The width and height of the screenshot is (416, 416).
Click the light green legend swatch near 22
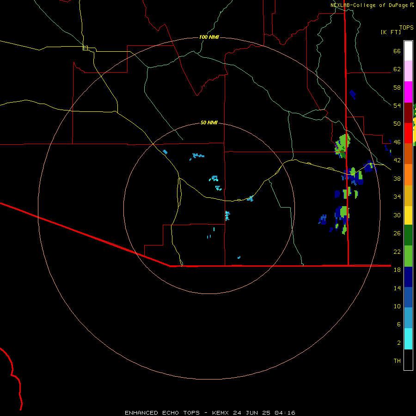click(x=408, y=256)
